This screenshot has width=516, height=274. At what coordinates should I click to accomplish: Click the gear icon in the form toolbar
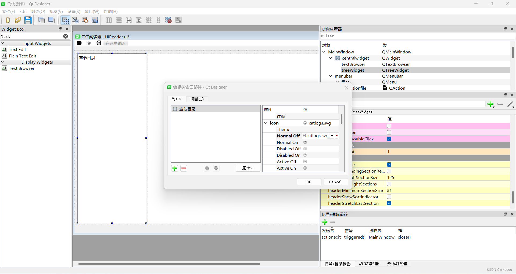click(89, 43)
